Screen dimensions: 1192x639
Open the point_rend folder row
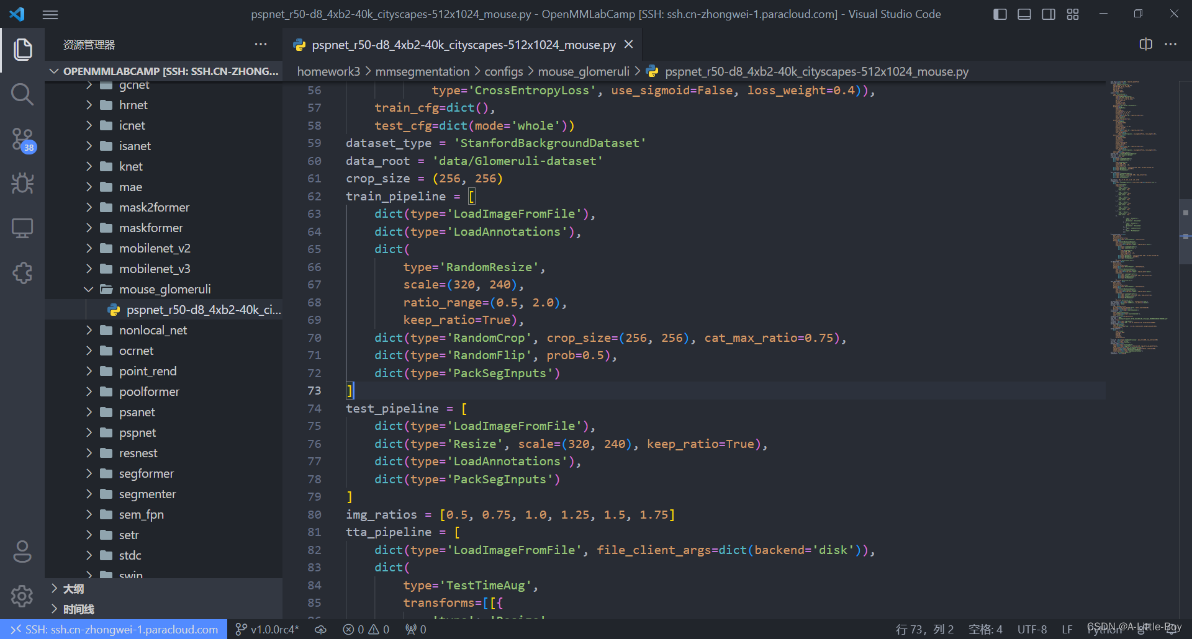[x=164, y=371]
